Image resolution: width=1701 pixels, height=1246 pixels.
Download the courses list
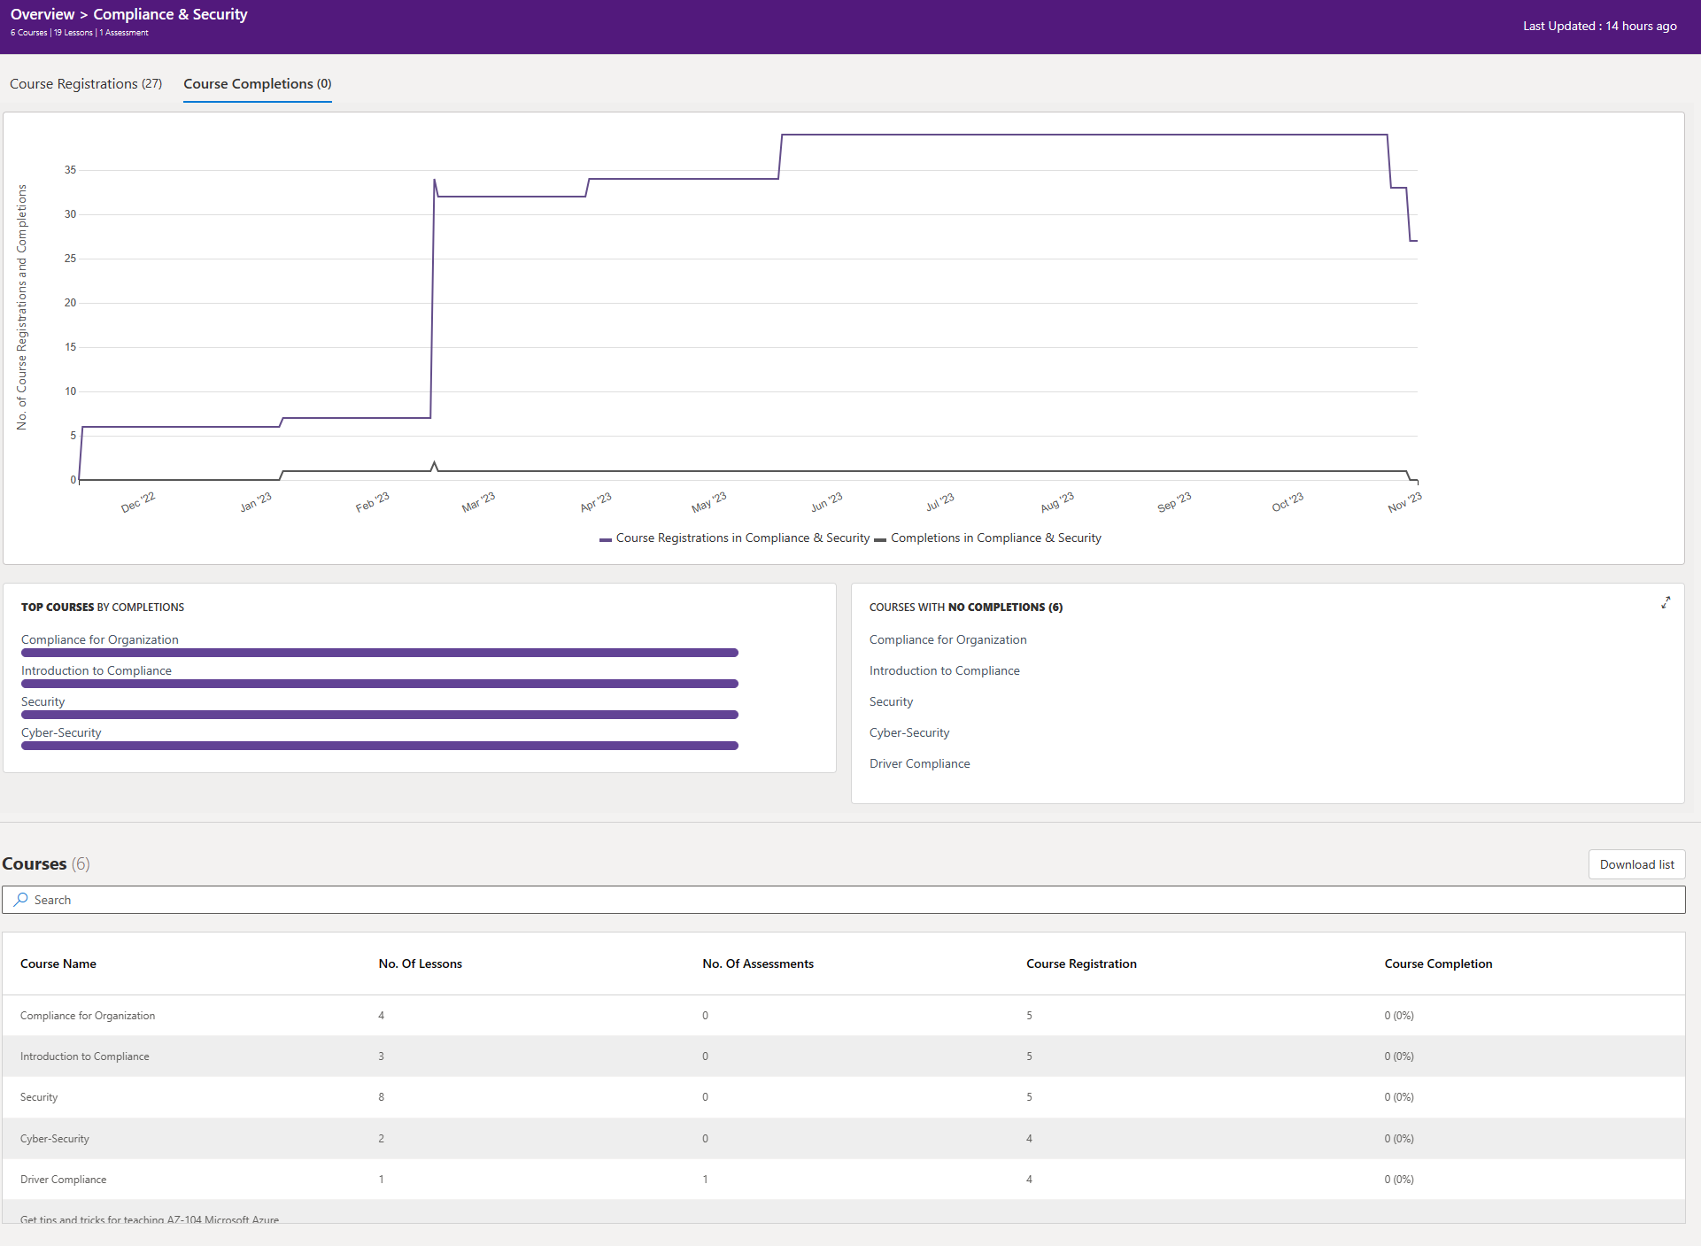[x=1636, y=864]
